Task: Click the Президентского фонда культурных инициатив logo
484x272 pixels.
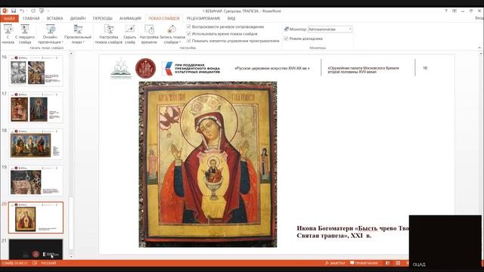Action: point(191,69)
